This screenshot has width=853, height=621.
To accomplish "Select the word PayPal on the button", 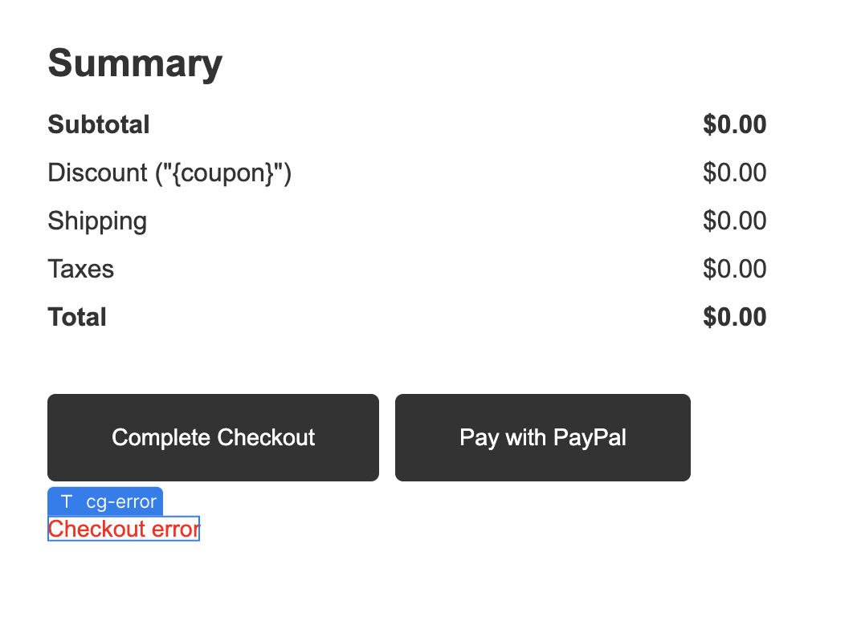I will click(x=590, y=437).
